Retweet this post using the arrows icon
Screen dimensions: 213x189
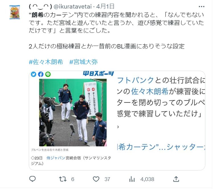63,179
